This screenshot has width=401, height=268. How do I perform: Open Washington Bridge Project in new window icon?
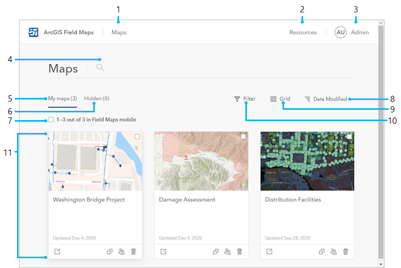pyautogui.click(x=57, y=252)
